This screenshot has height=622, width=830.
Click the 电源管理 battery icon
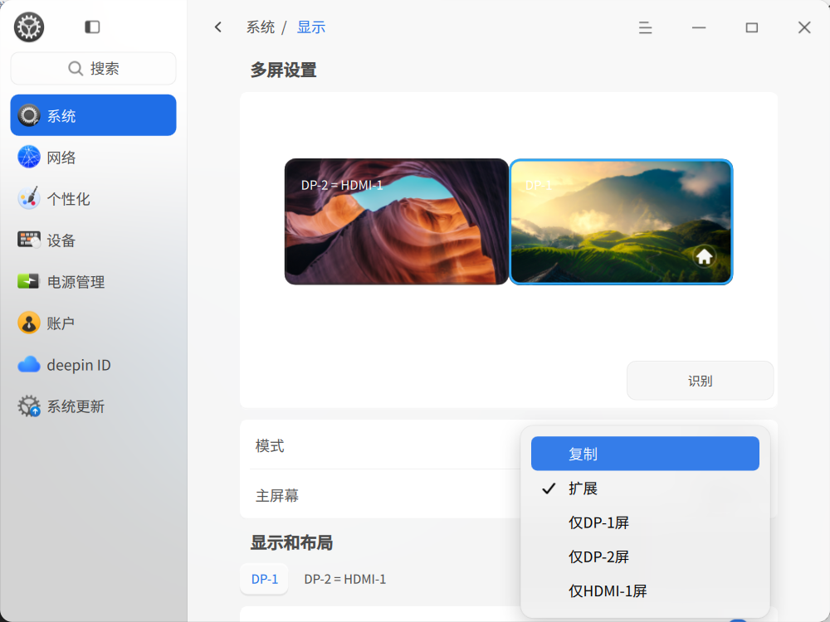pyautogui.click(x=29, y=281)
